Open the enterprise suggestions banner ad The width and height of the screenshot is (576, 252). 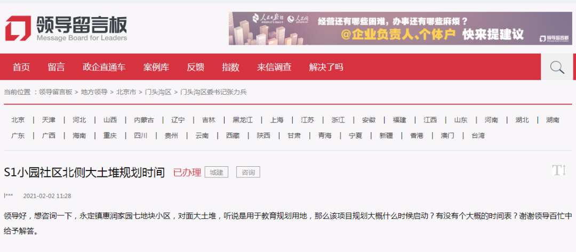[x=400, y=28]
